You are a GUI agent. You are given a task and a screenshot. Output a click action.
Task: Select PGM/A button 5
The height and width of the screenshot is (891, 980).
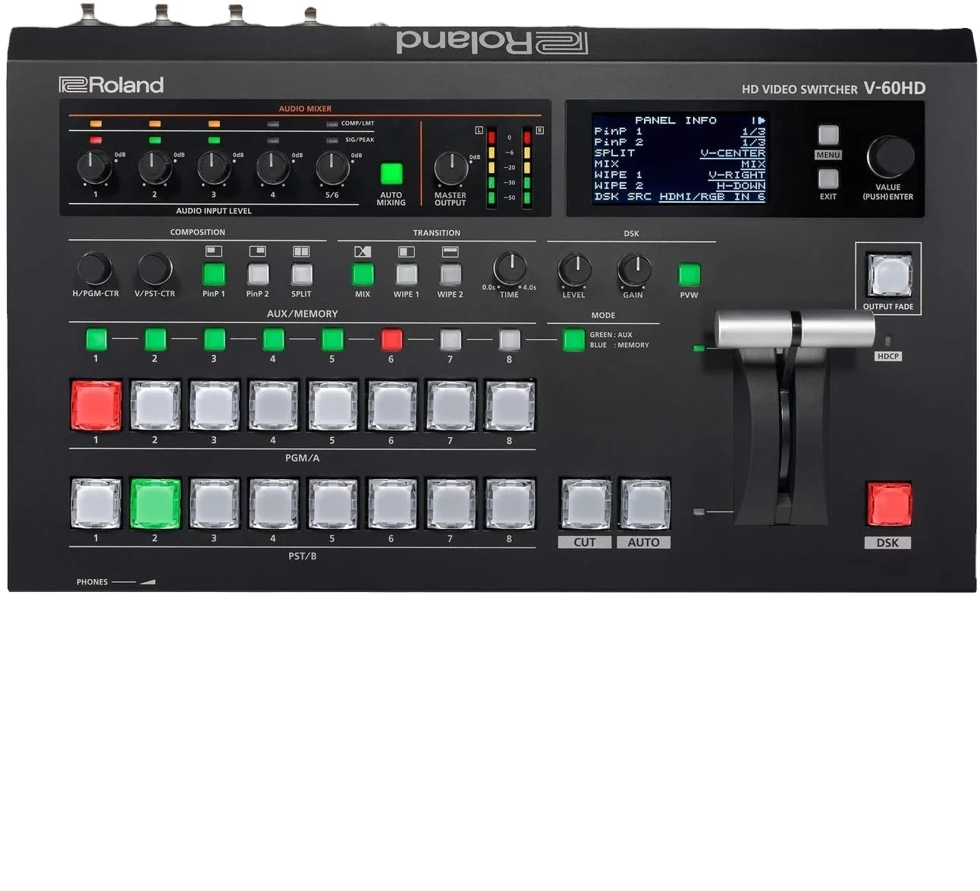click(x=332, y=405)
